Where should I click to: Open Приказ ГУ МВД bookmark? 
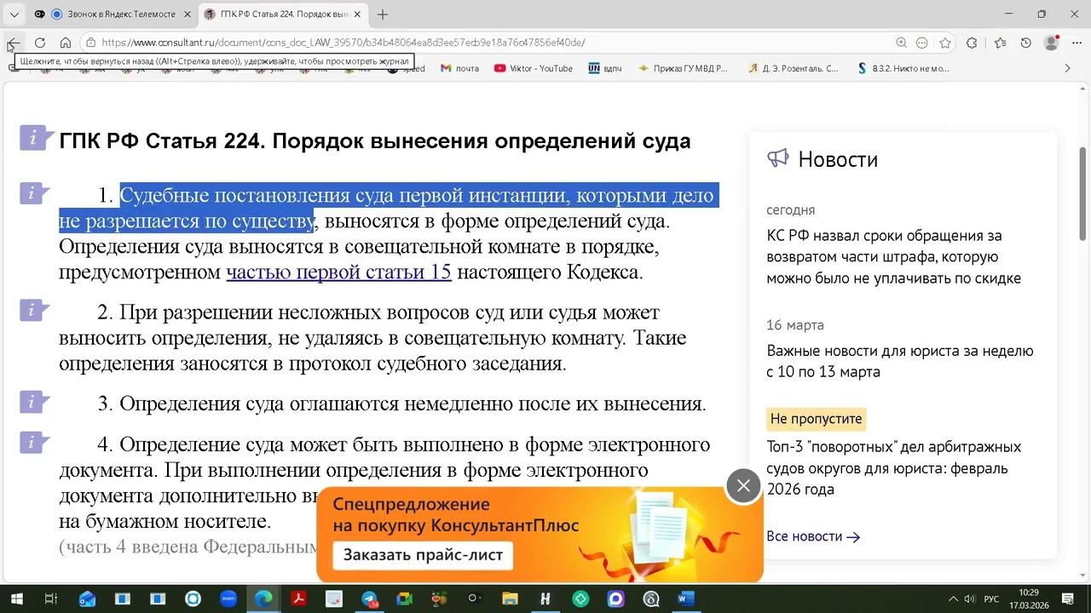pos(684,68)
